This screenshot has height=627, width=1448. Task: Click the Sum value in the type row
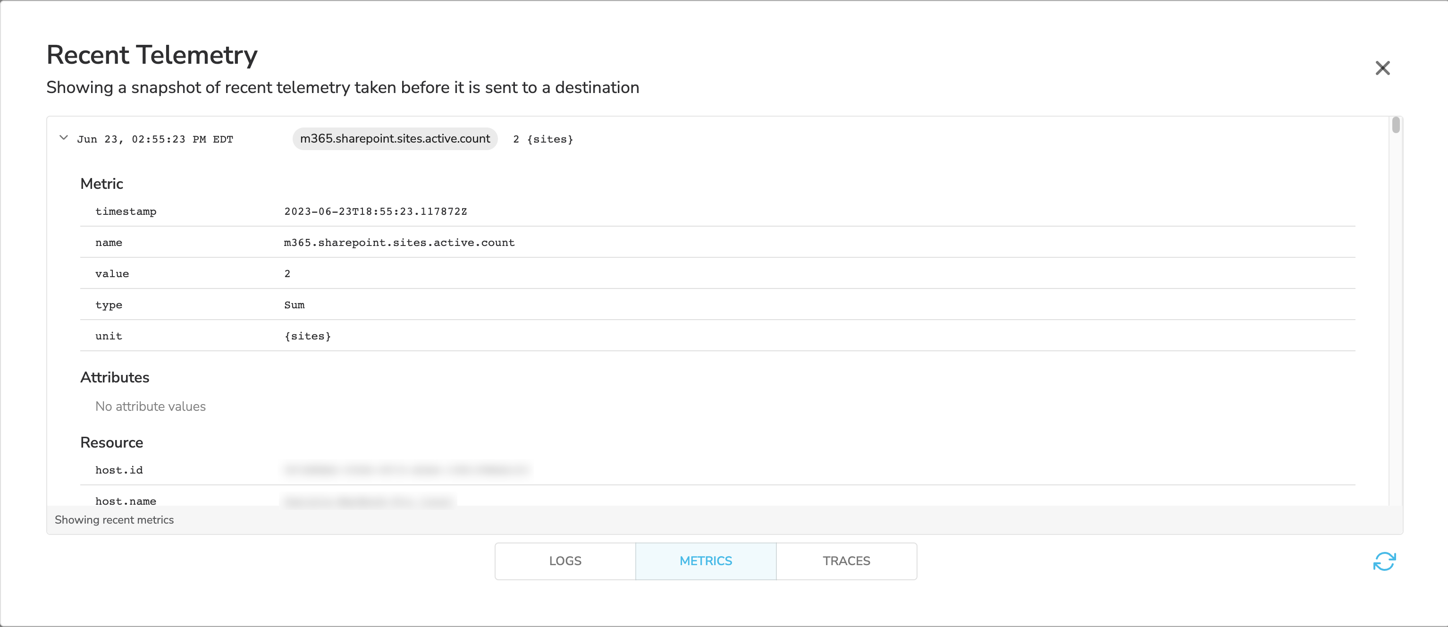coord(294,305)
